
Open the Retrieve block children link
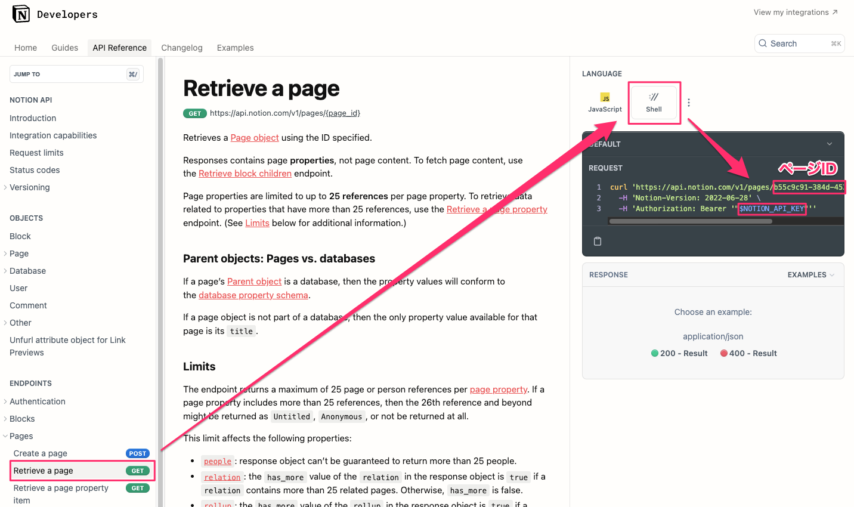pos(245,173)
